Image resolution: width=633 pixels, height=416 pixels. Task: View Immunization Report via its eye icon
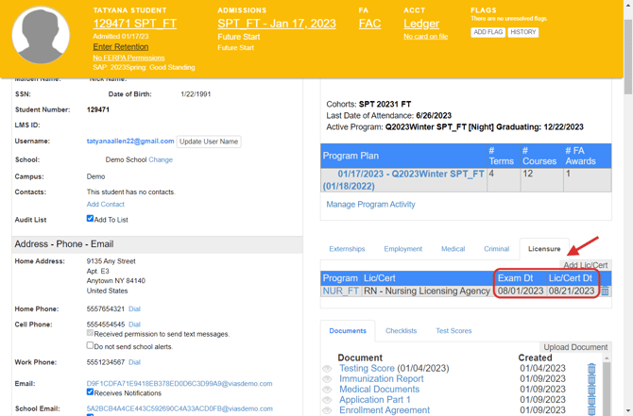pos(327,379)
